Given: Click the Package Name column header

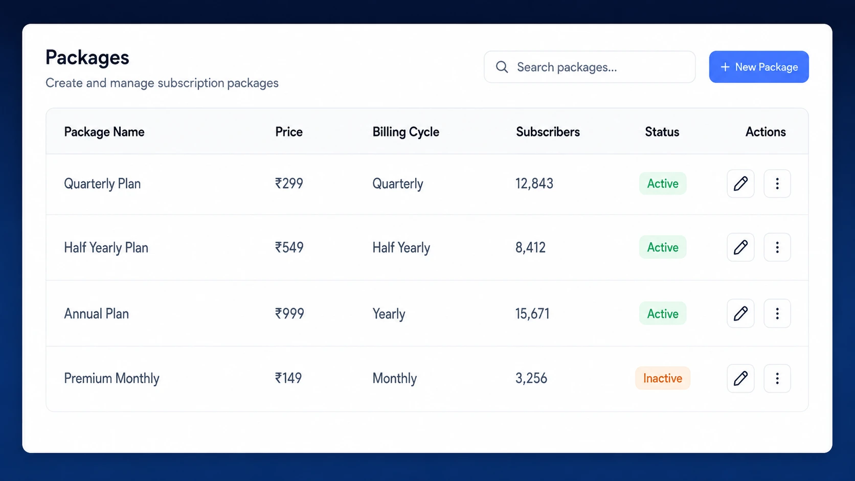Looking at the screenshot, I should (104, 132).
